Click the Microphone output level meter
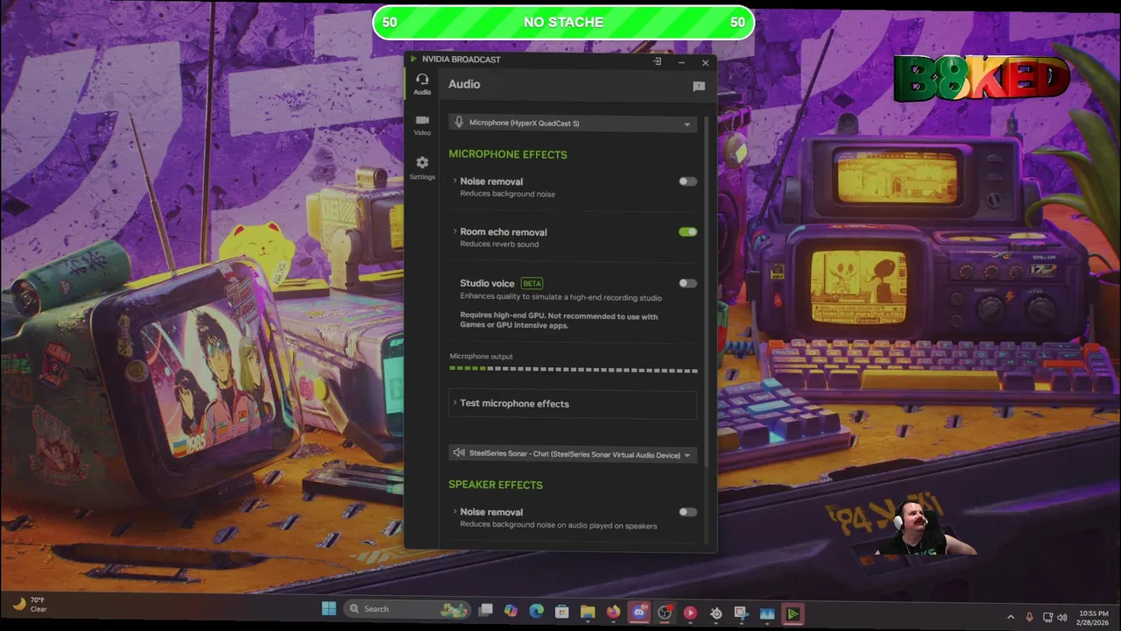Screen dimensions: 1121x631 click(573, 369)
